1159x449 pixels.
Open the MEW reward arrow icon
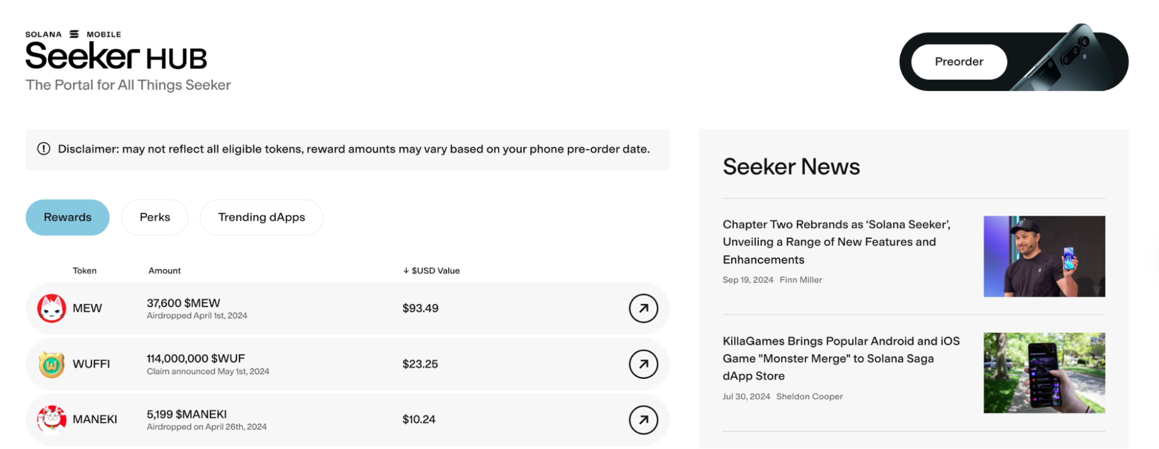pyautogui.click(x=643, y=308)
